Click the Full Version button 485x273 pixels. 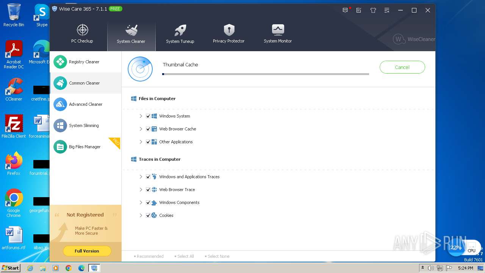87,251
